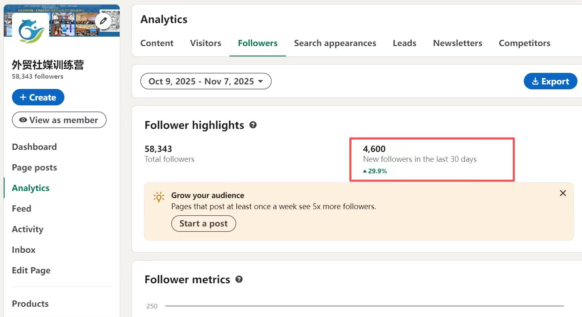Switch to the Visitors tab
The height and width of the screenshot is (317, 582).
[206, 43]
